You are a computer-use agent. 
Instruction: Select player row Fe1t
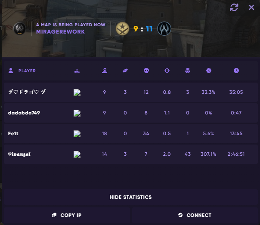pos(130,133)
